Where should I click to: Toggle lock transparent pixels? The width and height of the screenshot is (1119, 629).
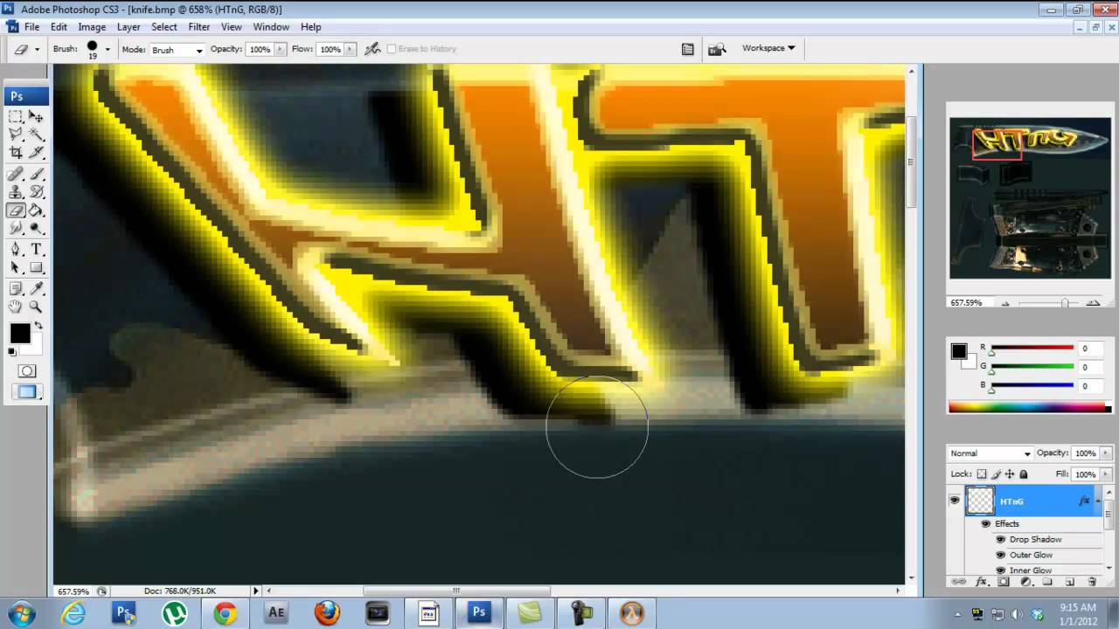982,474
